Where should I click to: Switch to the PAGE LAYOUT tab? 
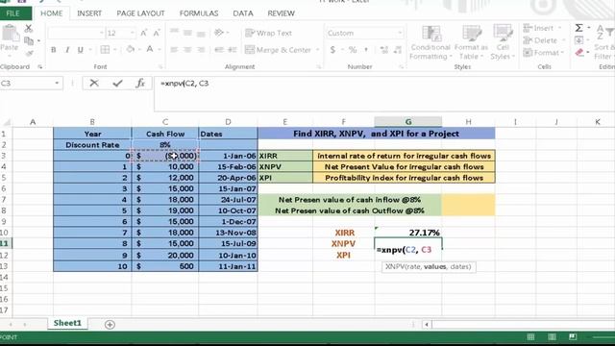pyautogui.click(x=140, y=13)
